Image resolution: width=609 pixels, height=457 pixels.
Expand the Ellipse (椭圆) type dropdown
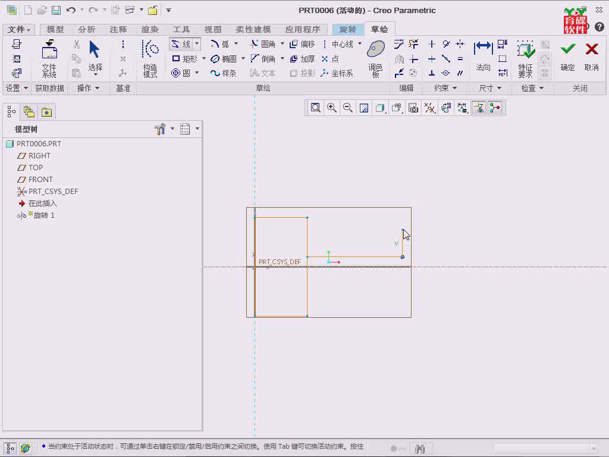point(243,59)
